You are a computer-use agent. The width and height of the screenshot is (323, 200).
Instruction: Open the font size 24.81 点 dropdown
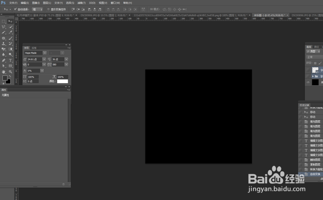[44, 59]
